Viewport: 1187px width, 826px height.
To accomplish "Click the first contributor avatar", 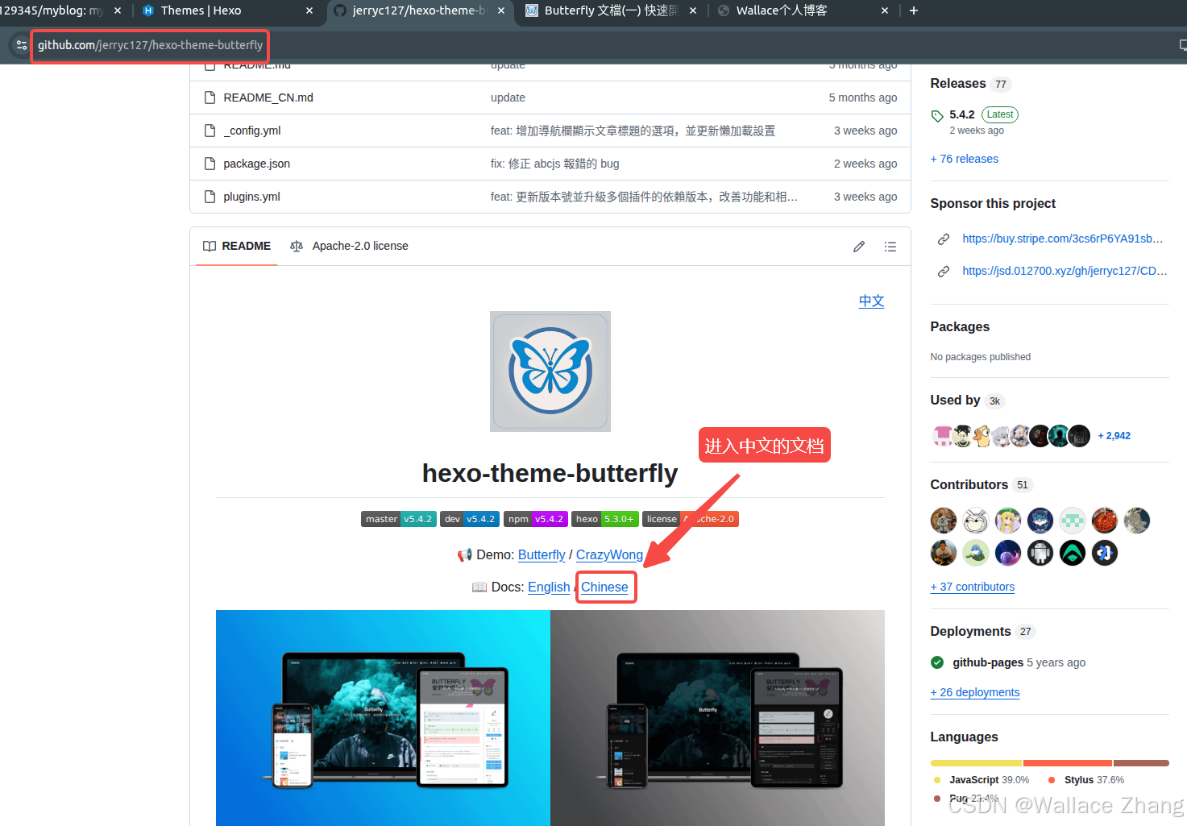I will click(x=944, y=521).
